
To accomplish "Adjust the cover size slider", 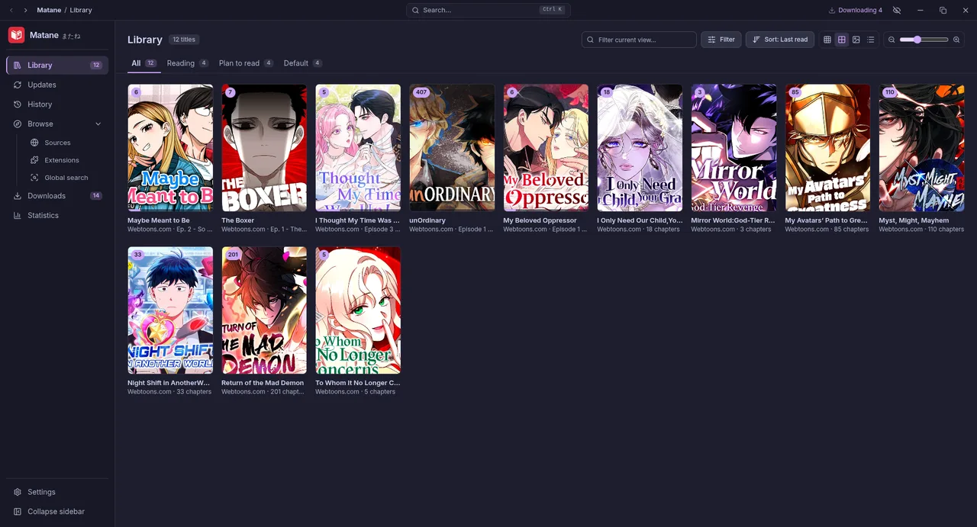I will [924, 40].
